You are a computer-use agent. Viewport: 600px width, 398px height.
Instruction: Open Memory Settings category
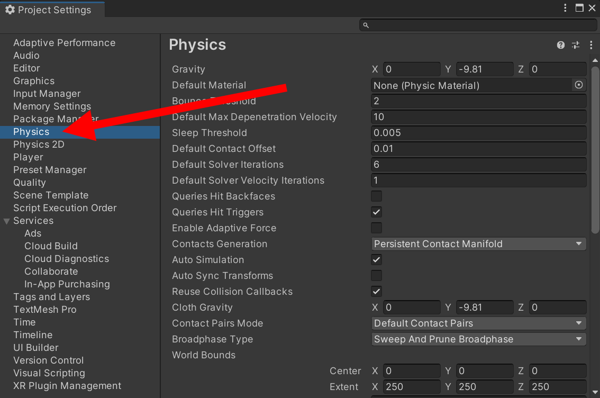click(52, 106)
